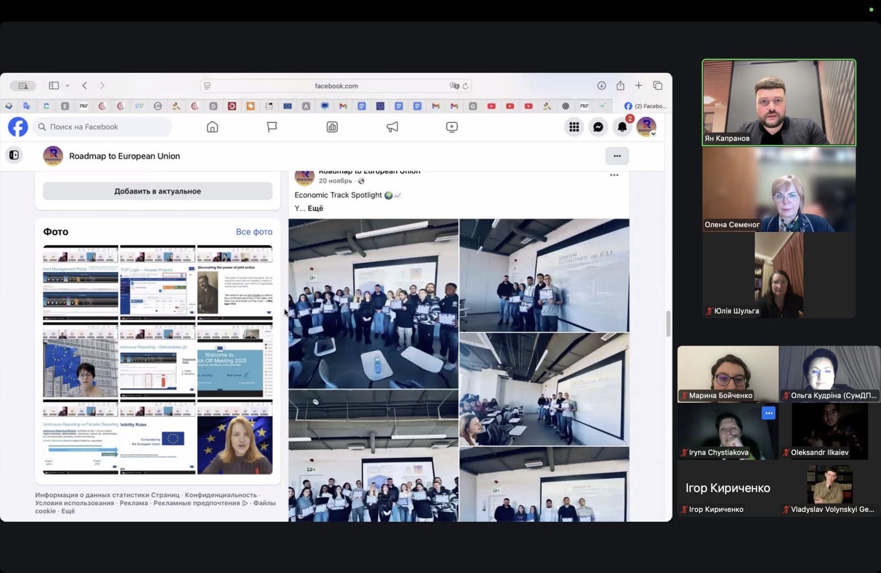Click Условия использования footer link
This screenshot has width=881, height=573.
(74, 503)
